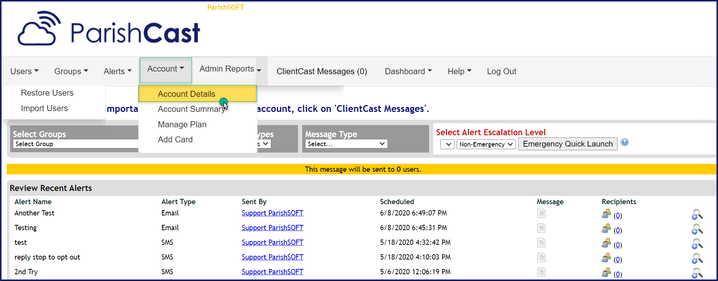Open message document for test alert

[541, 243]
